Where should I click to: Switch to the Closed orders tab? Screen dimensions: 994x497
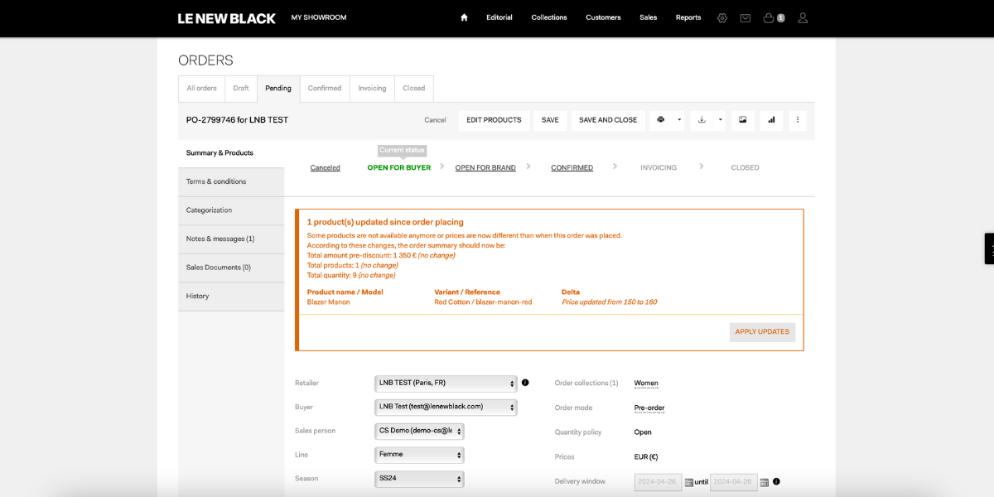(414, 89)
